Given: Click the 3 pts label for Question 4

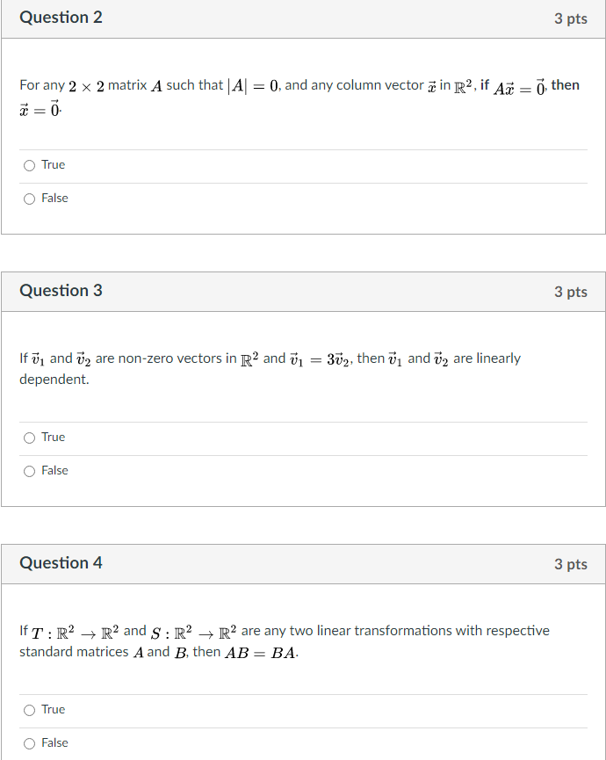Looking at the screenshot, I should [572, 563].
